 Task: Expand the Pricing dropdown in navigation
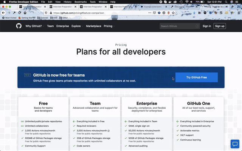[109, 26]
